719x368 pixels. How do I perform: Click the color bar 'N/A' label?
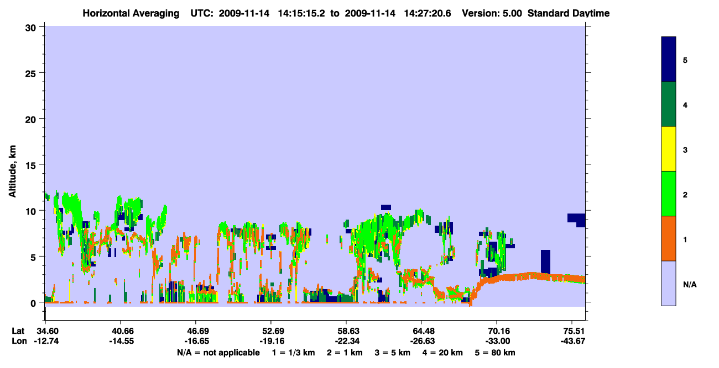[690, 284]
